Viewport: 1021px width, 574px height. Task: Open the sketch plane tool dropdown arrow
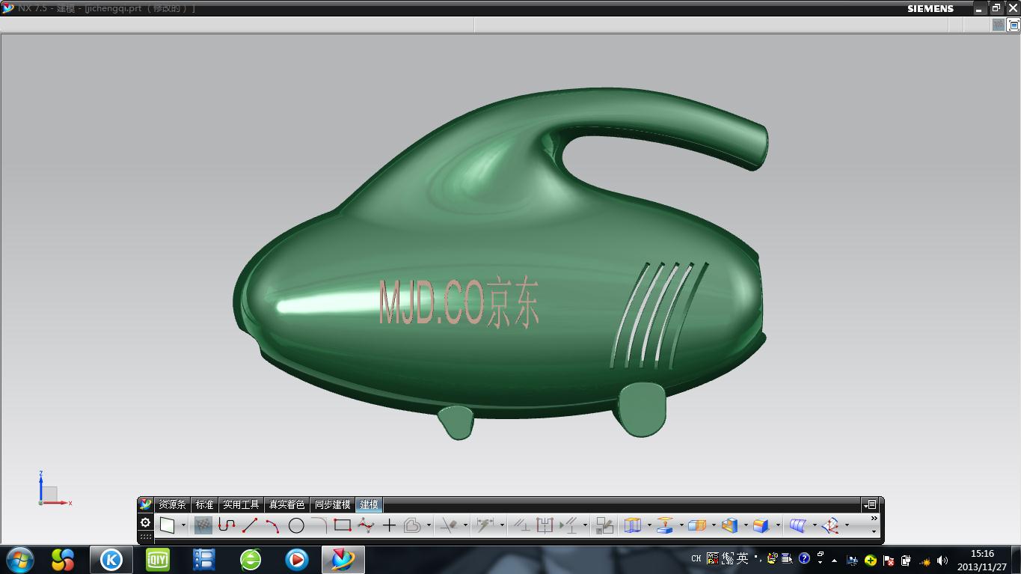tap(183, 525)
